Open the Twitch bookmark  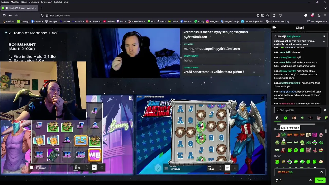[121, 21]
